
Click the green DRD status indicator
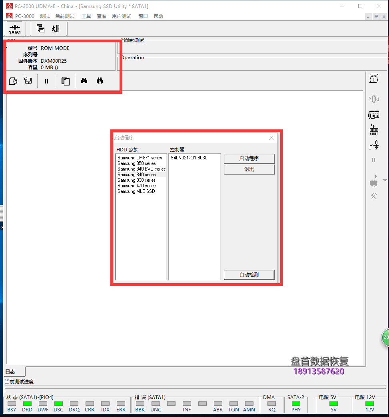(27, 404)
